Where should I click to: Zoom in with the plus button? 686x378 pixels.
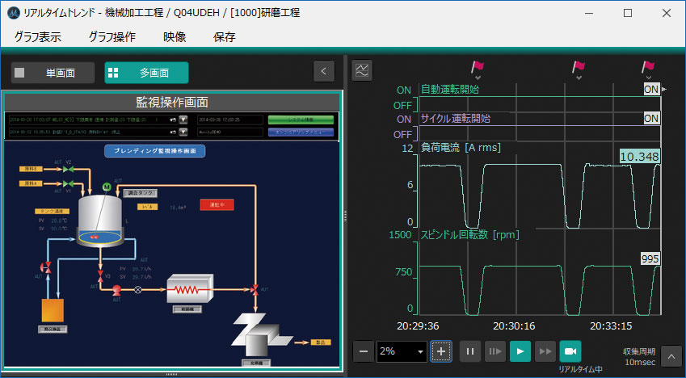[441, 351]
